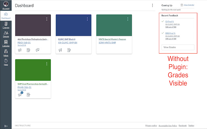Click the green checkmark beside GI Final %
The width and height of the screenshot is (207, 129).
click(163, 21)
